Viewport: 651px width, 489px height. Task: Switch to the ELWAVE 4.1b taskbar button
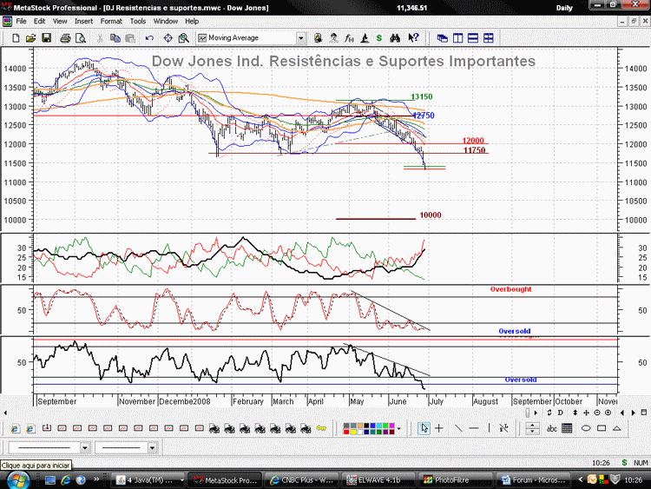(x=379, y=479)
